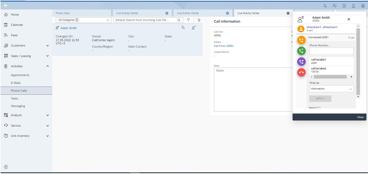The width and height of the screenshot is (368, 174).
Task: Open the filter funnel icon
Action: tap(188, 20)
